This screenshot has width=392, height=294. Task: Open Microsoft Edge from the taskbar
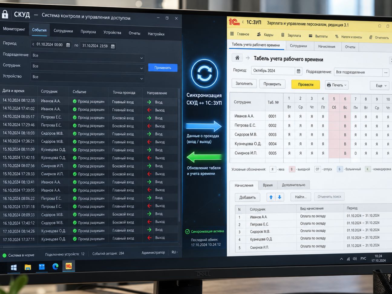coord(55,266)
